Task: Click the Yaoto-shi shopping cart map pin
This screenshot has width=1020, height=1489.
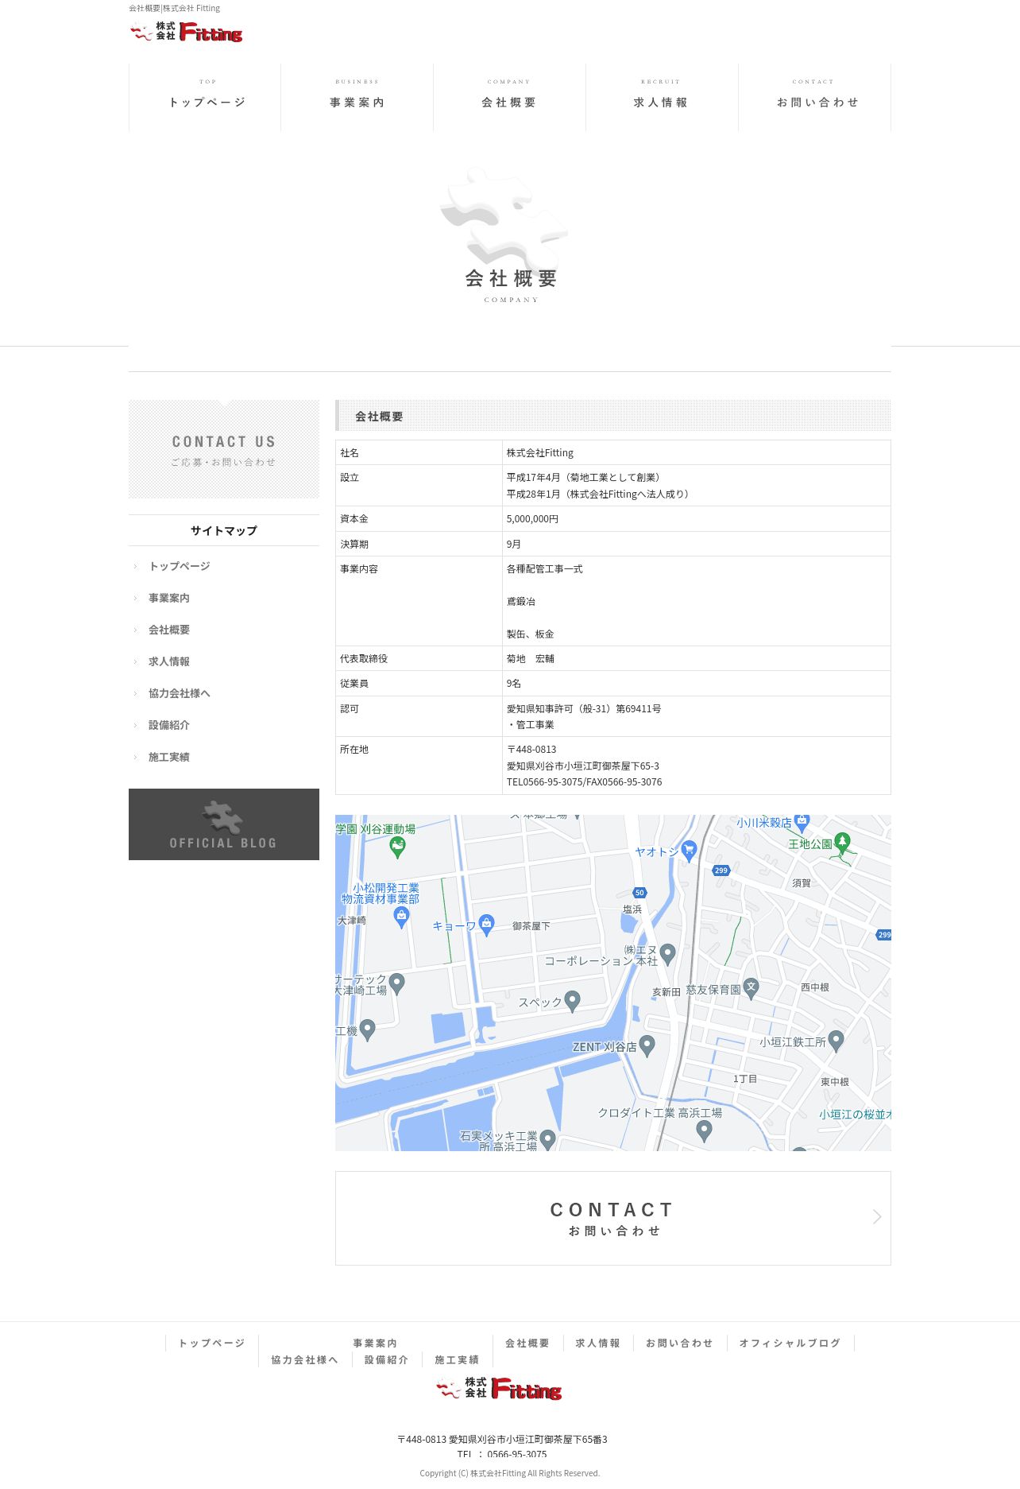Action: pos(689,851)
